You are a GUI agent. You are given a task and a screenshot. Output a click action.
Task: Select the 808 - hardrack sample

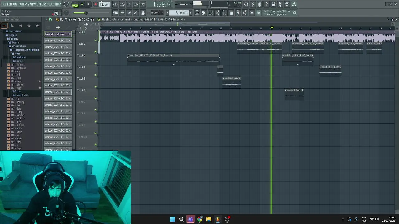pyautogui.click(x=17, y=119)
